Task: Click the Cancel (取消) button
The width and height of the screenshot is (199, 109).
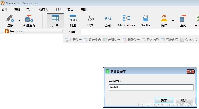Action: click(x=184, y=101)
